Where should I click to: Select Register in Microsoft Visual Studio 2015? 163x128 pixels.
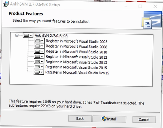coord(76,67)
